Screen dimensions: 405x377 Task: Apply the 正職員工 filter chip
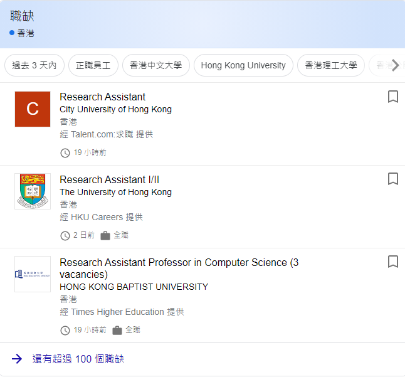(x=93, y=65)
